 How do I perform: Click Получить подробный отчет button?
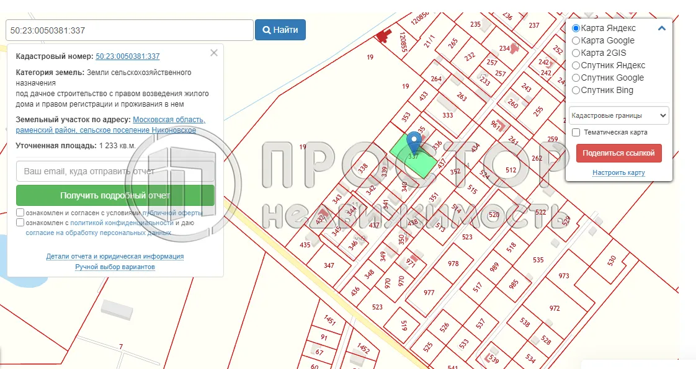coord(115,195)
